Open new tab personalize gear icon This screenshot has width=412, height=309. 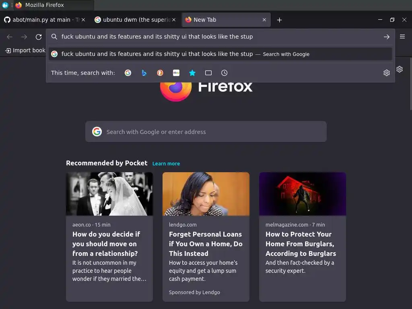(400, 69)
